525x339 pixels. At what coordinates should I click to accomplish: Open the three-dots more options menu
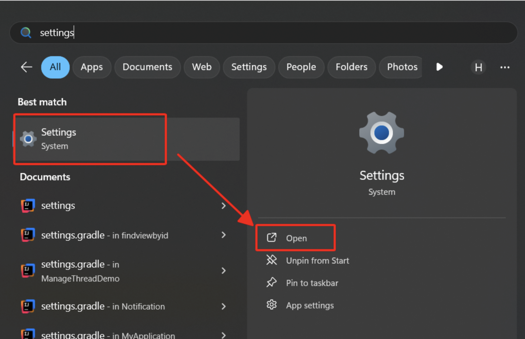504,67
